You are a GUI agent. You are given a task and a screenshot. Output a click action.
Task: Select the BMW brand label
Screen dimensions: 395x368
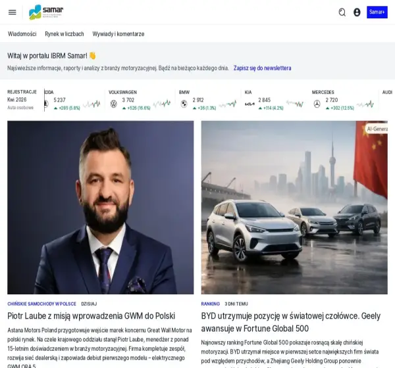tap(184, 92)
